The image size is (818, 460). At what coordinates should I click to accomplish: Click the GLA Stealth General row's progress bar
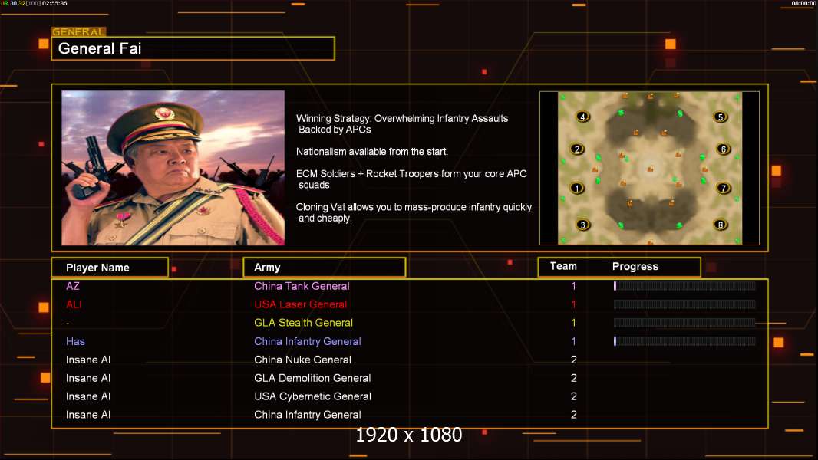click(x=684, y=323)
